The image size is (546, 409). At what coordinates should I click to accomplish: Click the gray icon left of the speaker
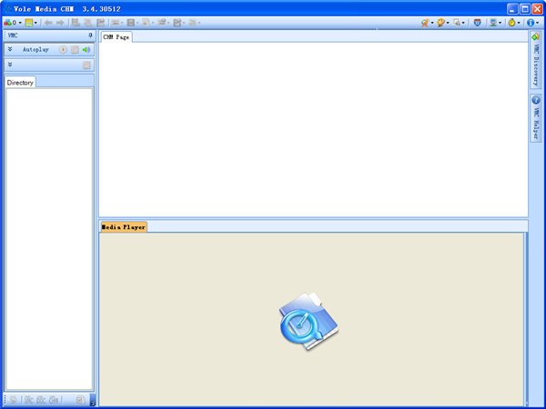click(x=75, y=50)
